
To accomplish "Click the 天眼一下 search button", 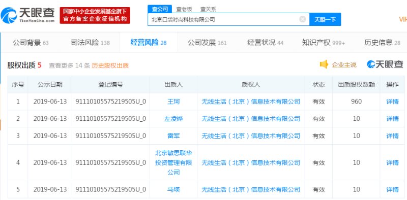I will click(325, 19).
